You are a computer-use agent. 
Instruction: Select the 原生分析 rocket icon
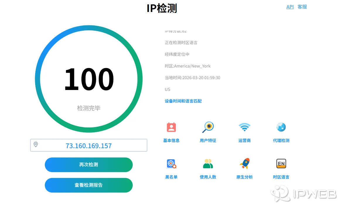click(x=244, y=164)
